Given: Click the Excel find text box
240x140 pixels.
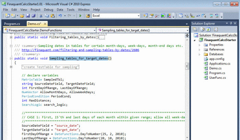Looking at the screenshot, I should coord(115,16).
